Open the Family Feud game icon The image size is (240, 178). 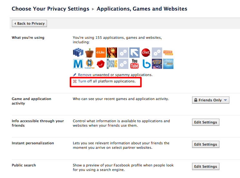click(157, 64)
